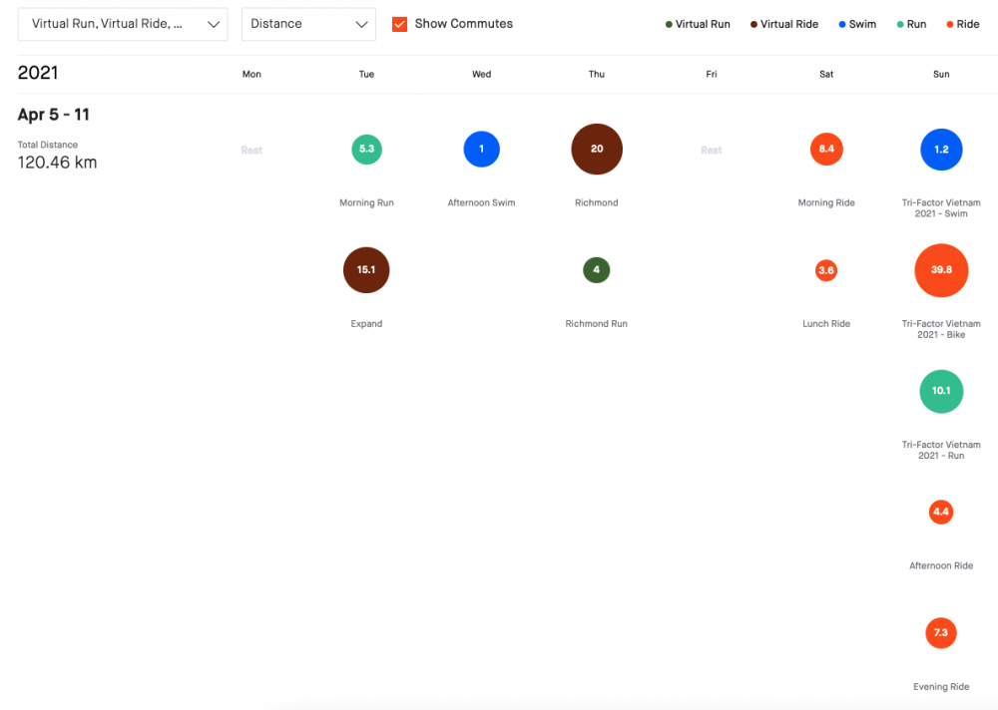Open the 7.3 Evening Ride bubble
The height and width of the screenshot is (710, 998).
tap(941, 633)
